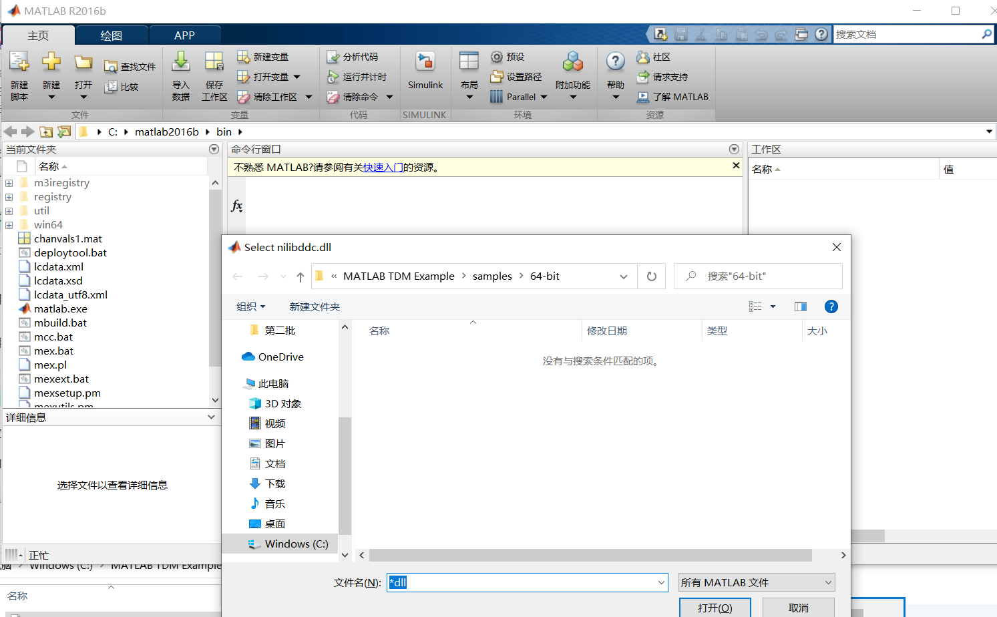
Task: Click the dialog's 搜索"64-bit" search box
Action: click(x=758, y=276)
